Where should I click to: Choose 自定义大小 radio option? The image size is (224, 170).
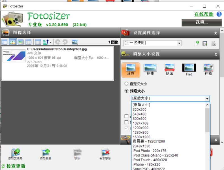tap(136, 84)
